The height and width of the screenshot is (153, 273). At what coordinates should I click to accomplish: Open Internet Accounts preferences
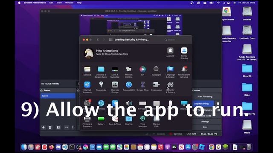coord(87,87)
